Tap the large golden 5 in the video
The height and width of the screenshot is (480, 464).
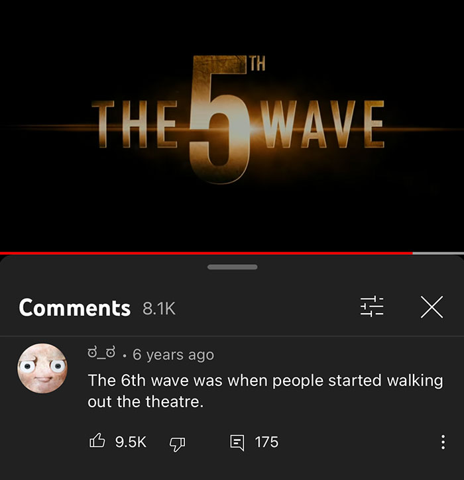coord(218,120)
